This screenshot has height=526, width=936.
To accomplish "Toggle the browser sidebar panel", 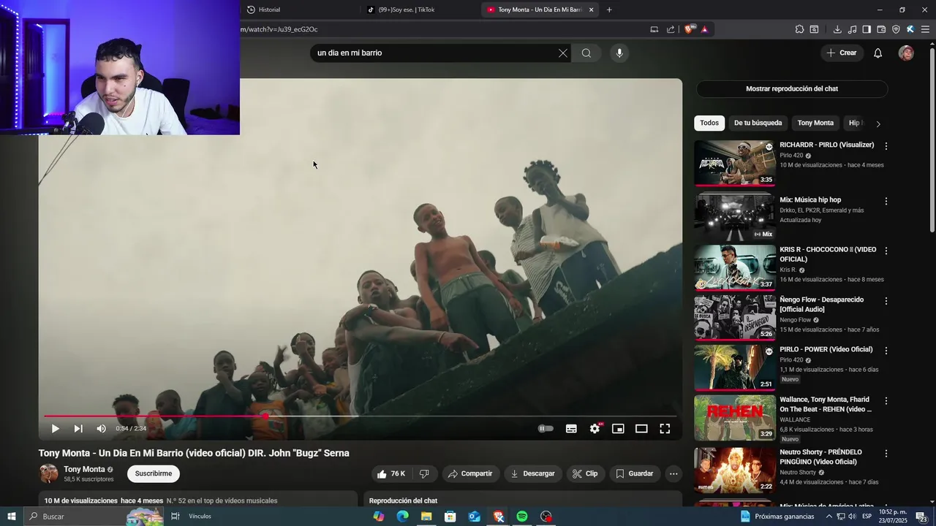I will tap(867, 29).
